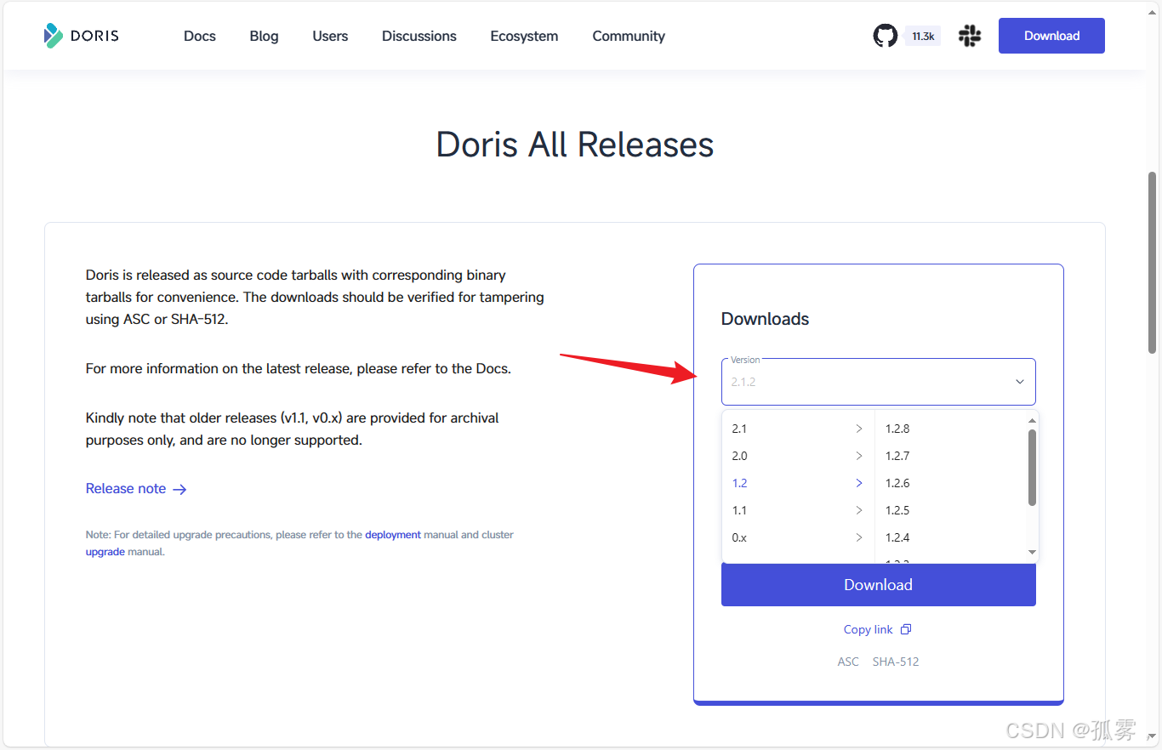Click the chevron next to 2.1

tap(859, 429)
